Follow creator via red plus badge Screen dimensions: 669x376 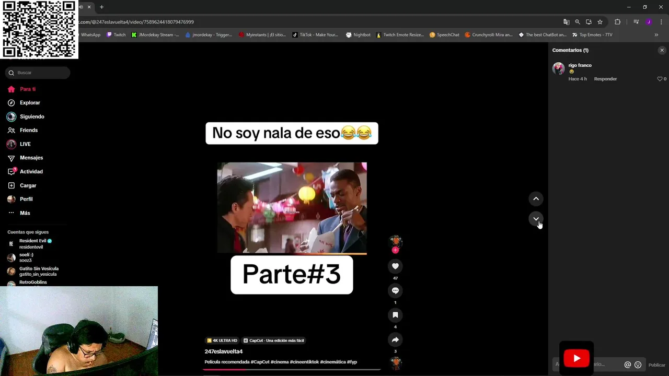395,250
